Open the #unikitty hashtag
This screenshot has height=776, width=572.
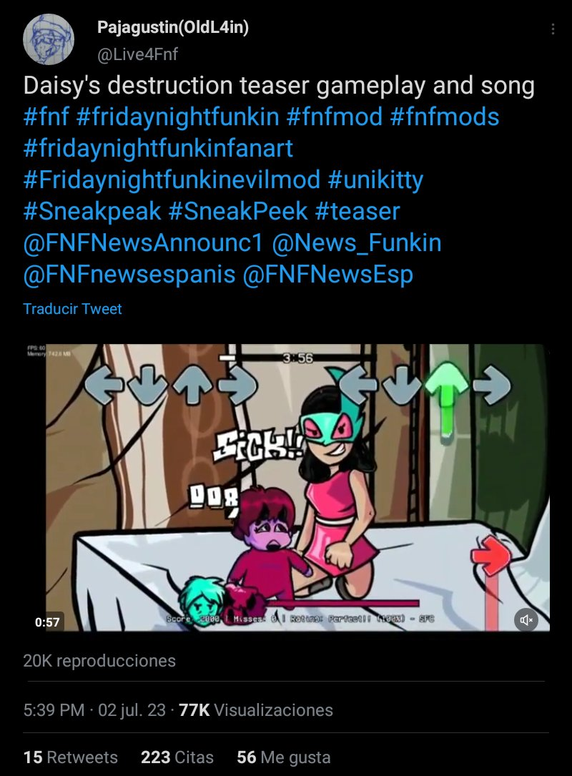pyautogui.click(x=375, y=180)
